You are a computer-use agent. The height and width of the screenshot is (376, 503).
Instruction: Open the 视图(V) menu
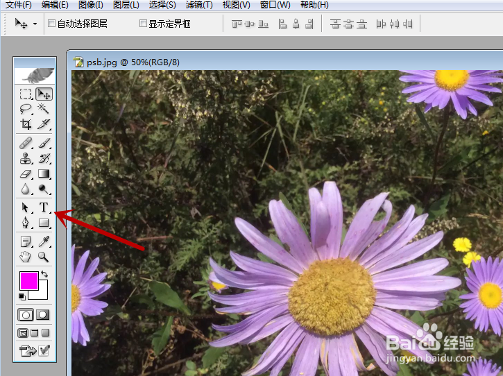pos(237,5)
